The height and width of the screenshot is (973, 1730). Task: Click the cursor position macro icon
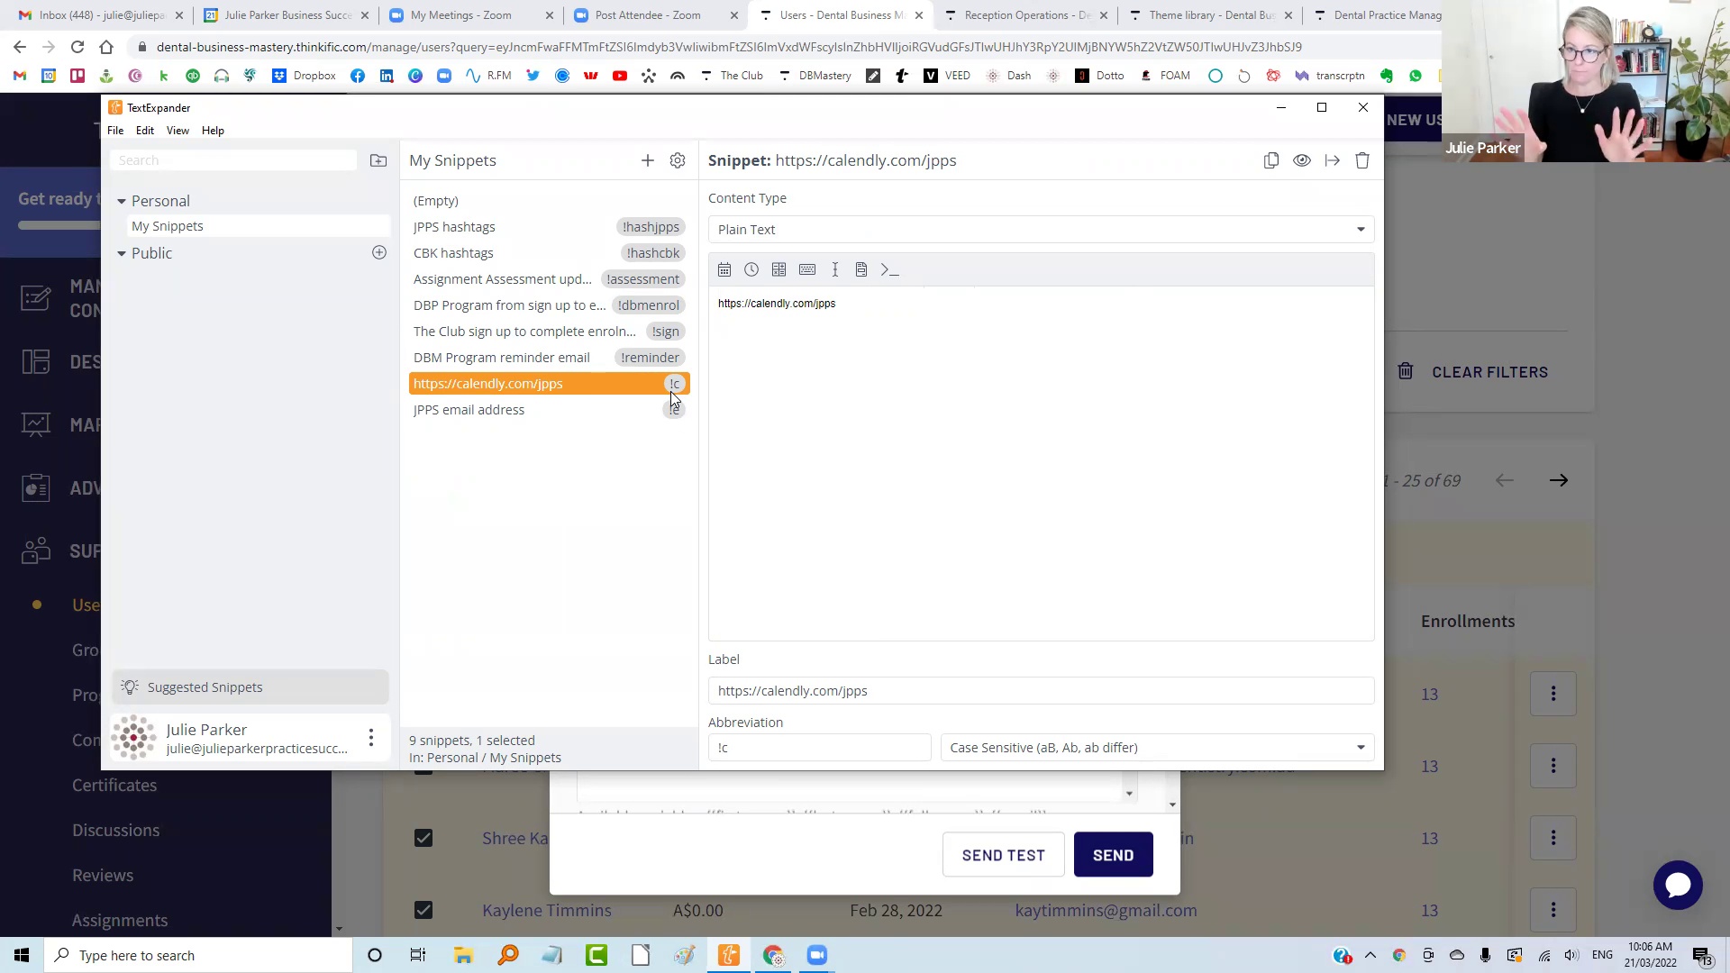(x=835, y=269)
